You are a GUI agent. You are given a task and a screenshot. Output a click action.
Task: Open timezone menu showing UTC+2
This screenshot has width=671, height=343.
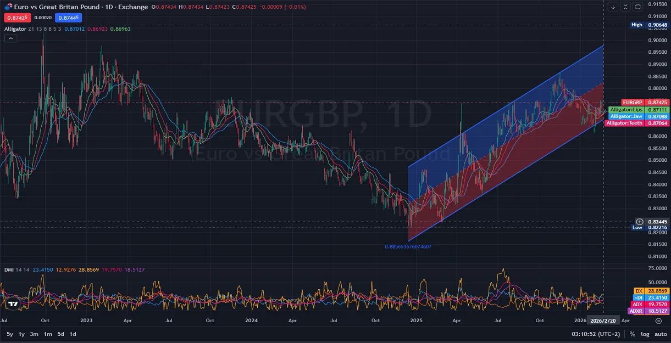[597, 334]
